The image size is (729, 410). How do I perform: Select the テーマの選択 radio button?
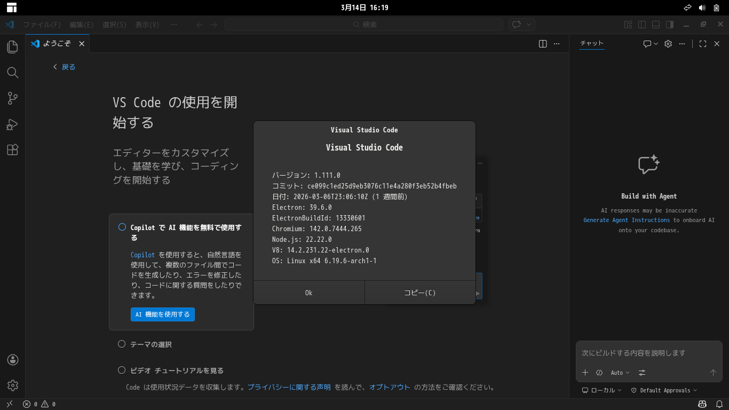(122, 344)
